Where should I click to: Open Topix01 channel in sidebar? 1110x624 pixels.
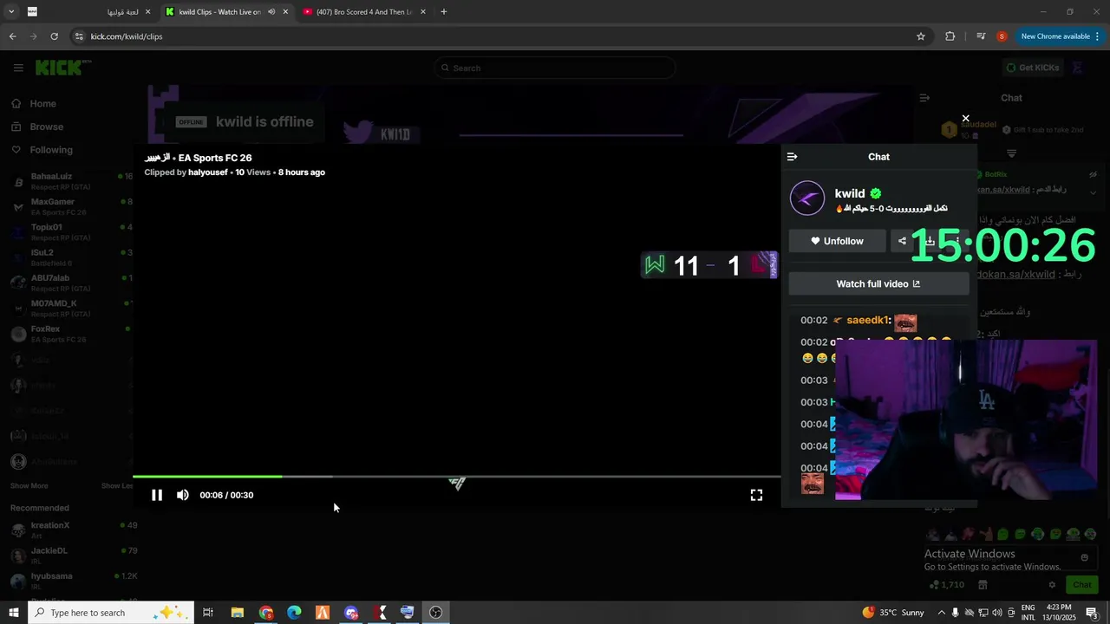(69, 232)
